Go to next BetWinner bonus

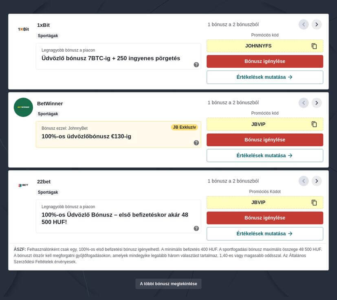317,103
